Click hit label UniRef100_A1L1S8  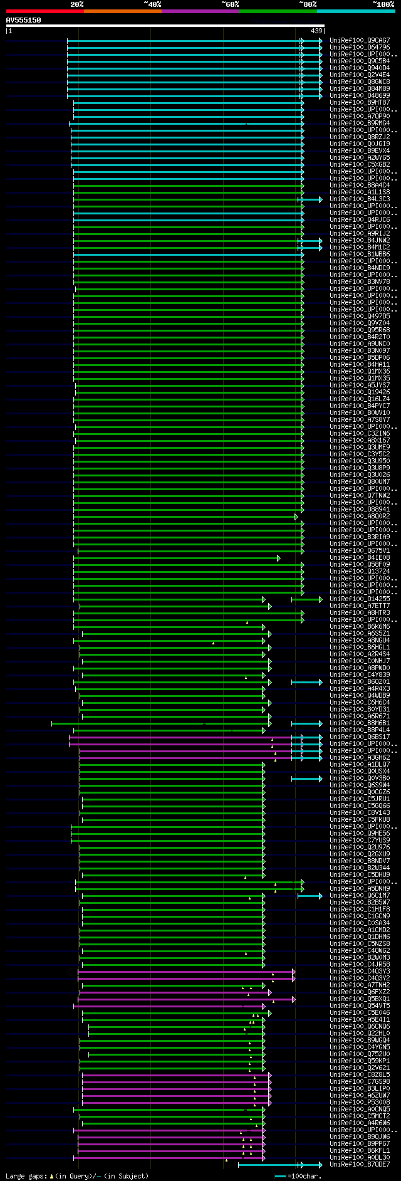360,192
